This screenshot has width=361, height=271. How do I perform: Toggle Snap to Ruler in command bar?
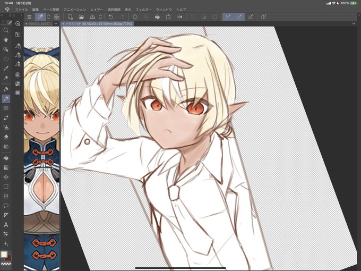(x=228, y=17)
